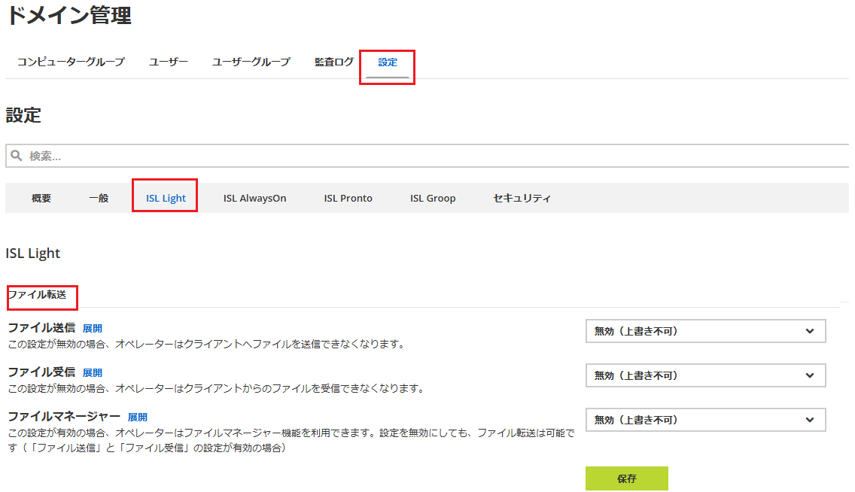This screenshot has width=855, height=492.
Task: Open the ファイル送信 value dropdown
Action: (705, 331)
